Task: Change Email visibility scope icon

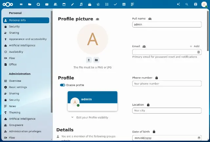Action: (144, 46)
